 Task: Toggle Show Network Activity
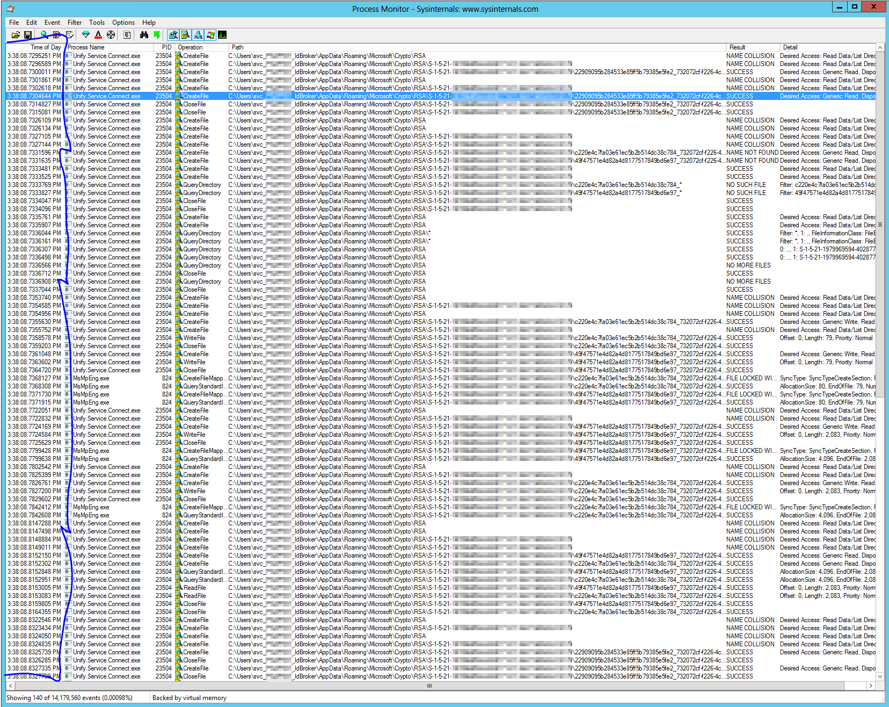click(x=198, y=35)
